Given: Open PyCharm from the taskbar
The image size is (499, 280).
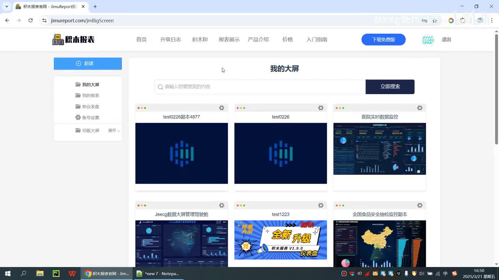Looking at the screenshot, I should pos(56,273).
